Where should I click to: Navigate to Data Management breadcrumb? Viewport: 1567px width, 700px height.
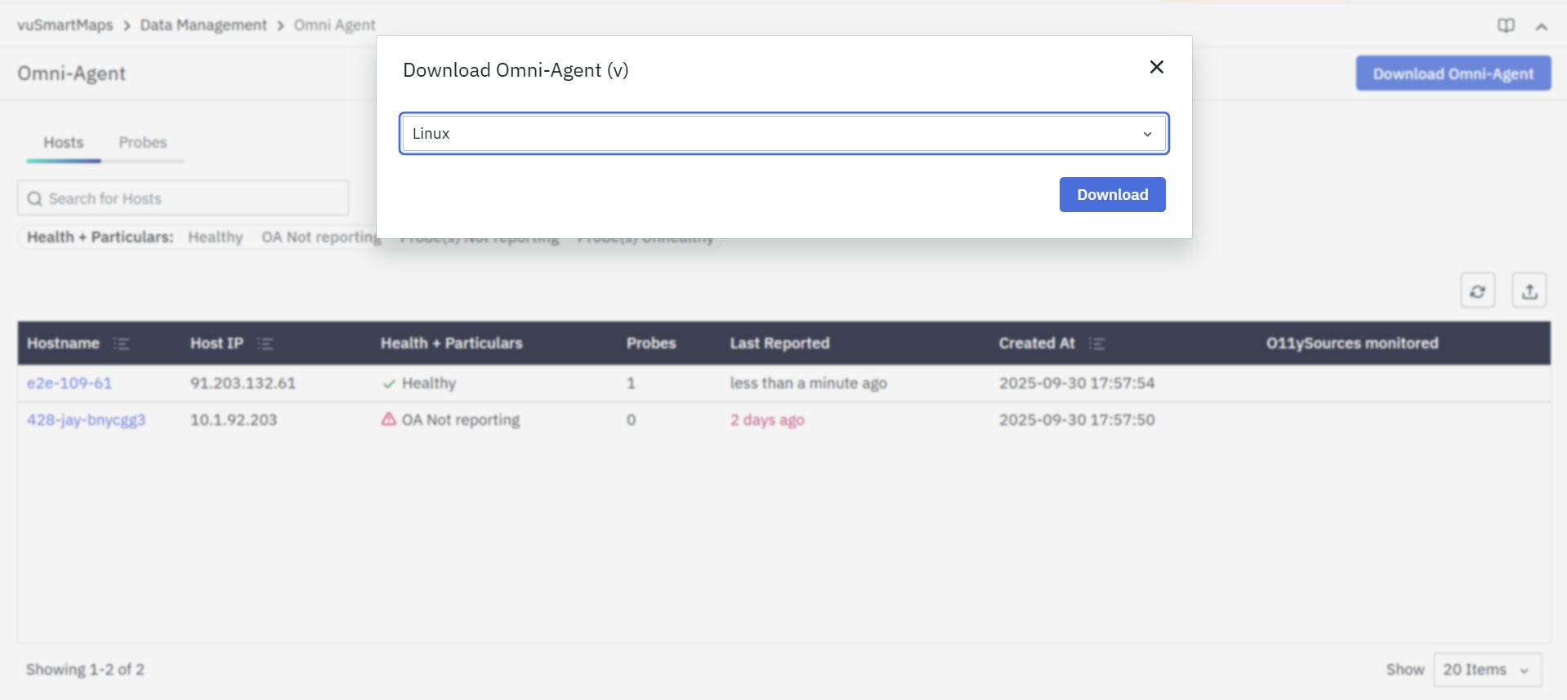[203, 25]
